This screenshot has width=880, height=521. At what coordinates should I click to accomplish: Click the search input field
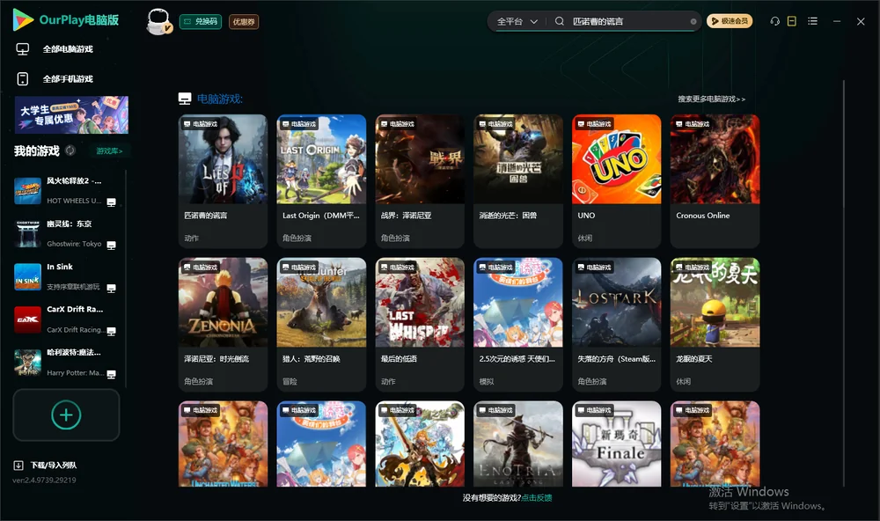point(629,21)
